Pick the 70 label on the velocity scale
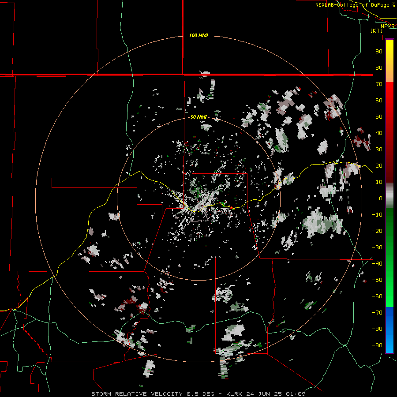This screenshot has width=397, height=397. 379,84
